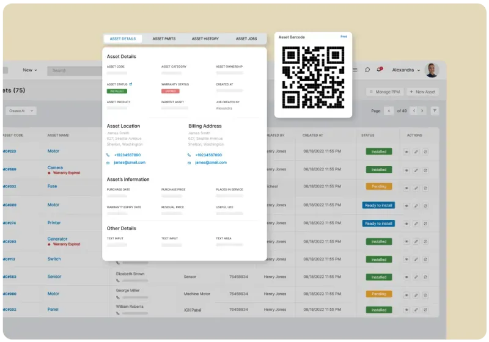Open the chat bubble icon in header
The image size is (489, 342).
pyautogui.click(x=367, y=70)
